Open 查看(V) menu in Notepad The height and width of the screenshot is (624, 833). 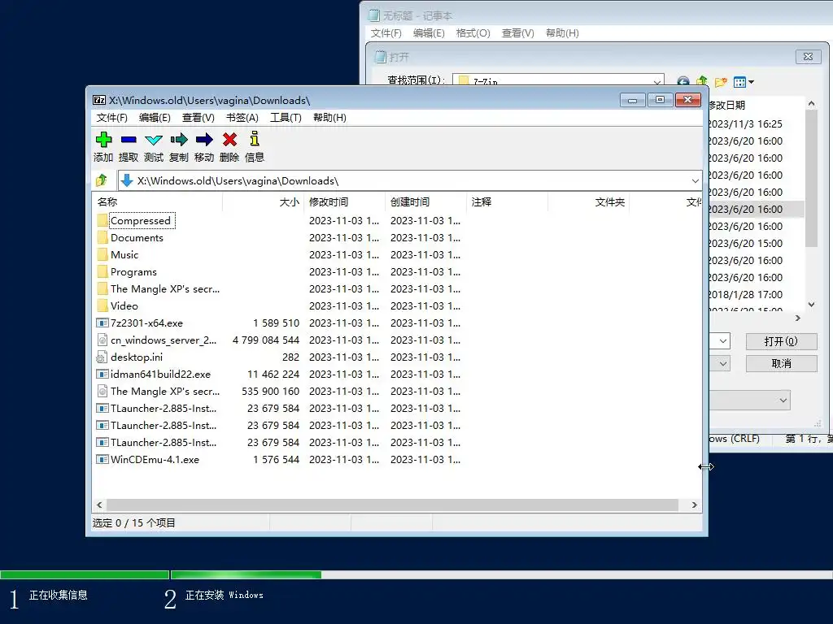click(517, 32)
